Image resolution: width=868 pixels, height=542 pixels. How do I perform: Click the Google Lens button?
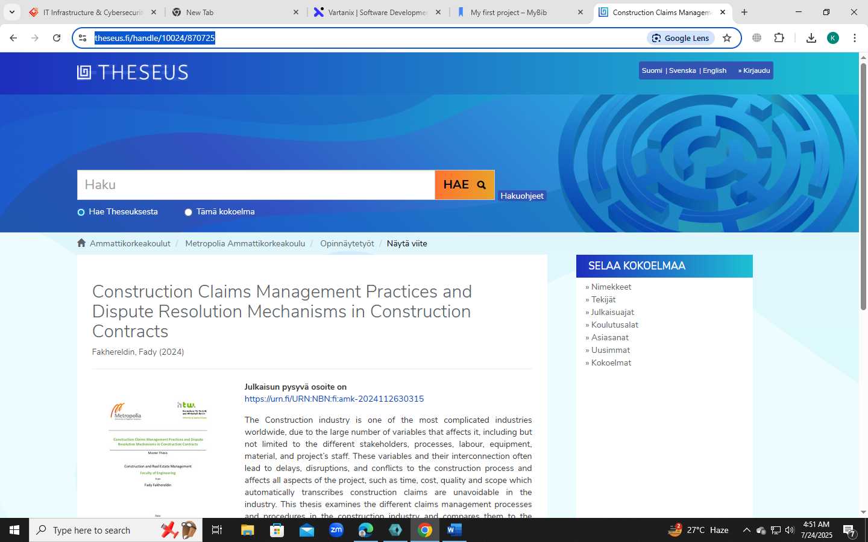coord(681,38)
